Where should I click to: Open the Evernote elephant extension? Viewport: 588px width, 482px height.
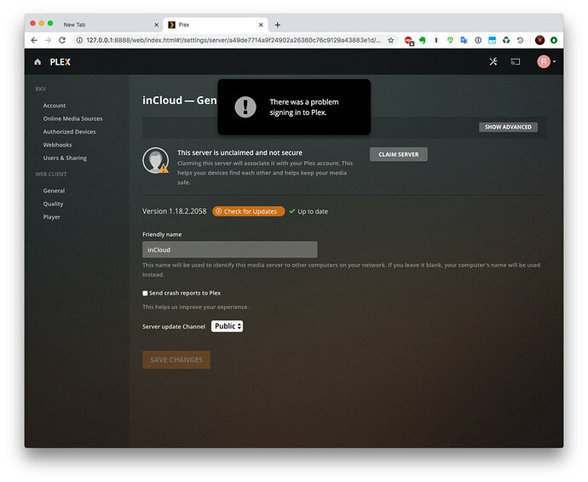423,40
